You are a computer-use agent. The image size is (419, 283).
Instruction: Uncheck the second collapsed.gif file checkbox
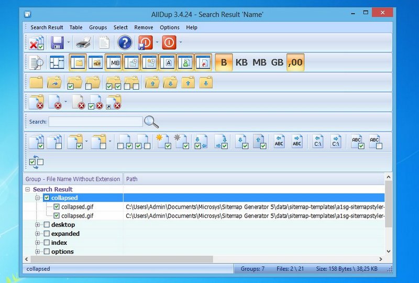click(x=57, y=215)
